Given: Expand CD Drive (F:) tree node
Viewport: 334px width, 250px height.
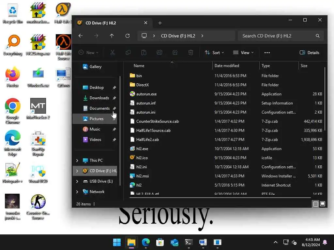Looking at the screenshot, I should (x=77, y=171).
